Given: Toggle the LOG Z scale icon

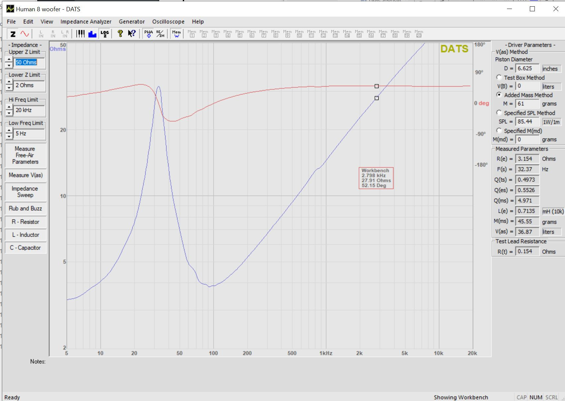Looking at the screenshot, I should click(x=105, y=34).
